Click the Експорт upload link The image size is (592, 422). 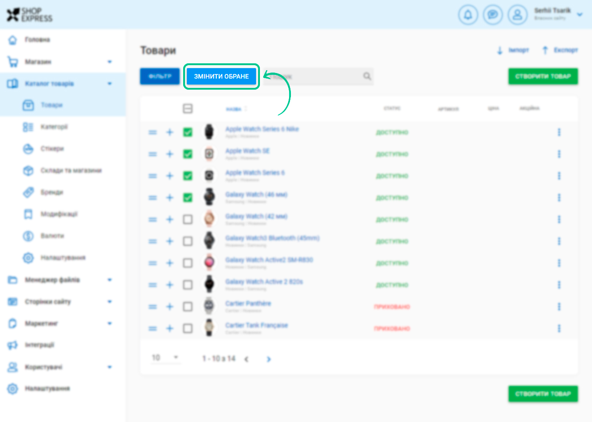click(x=560, y=50)
